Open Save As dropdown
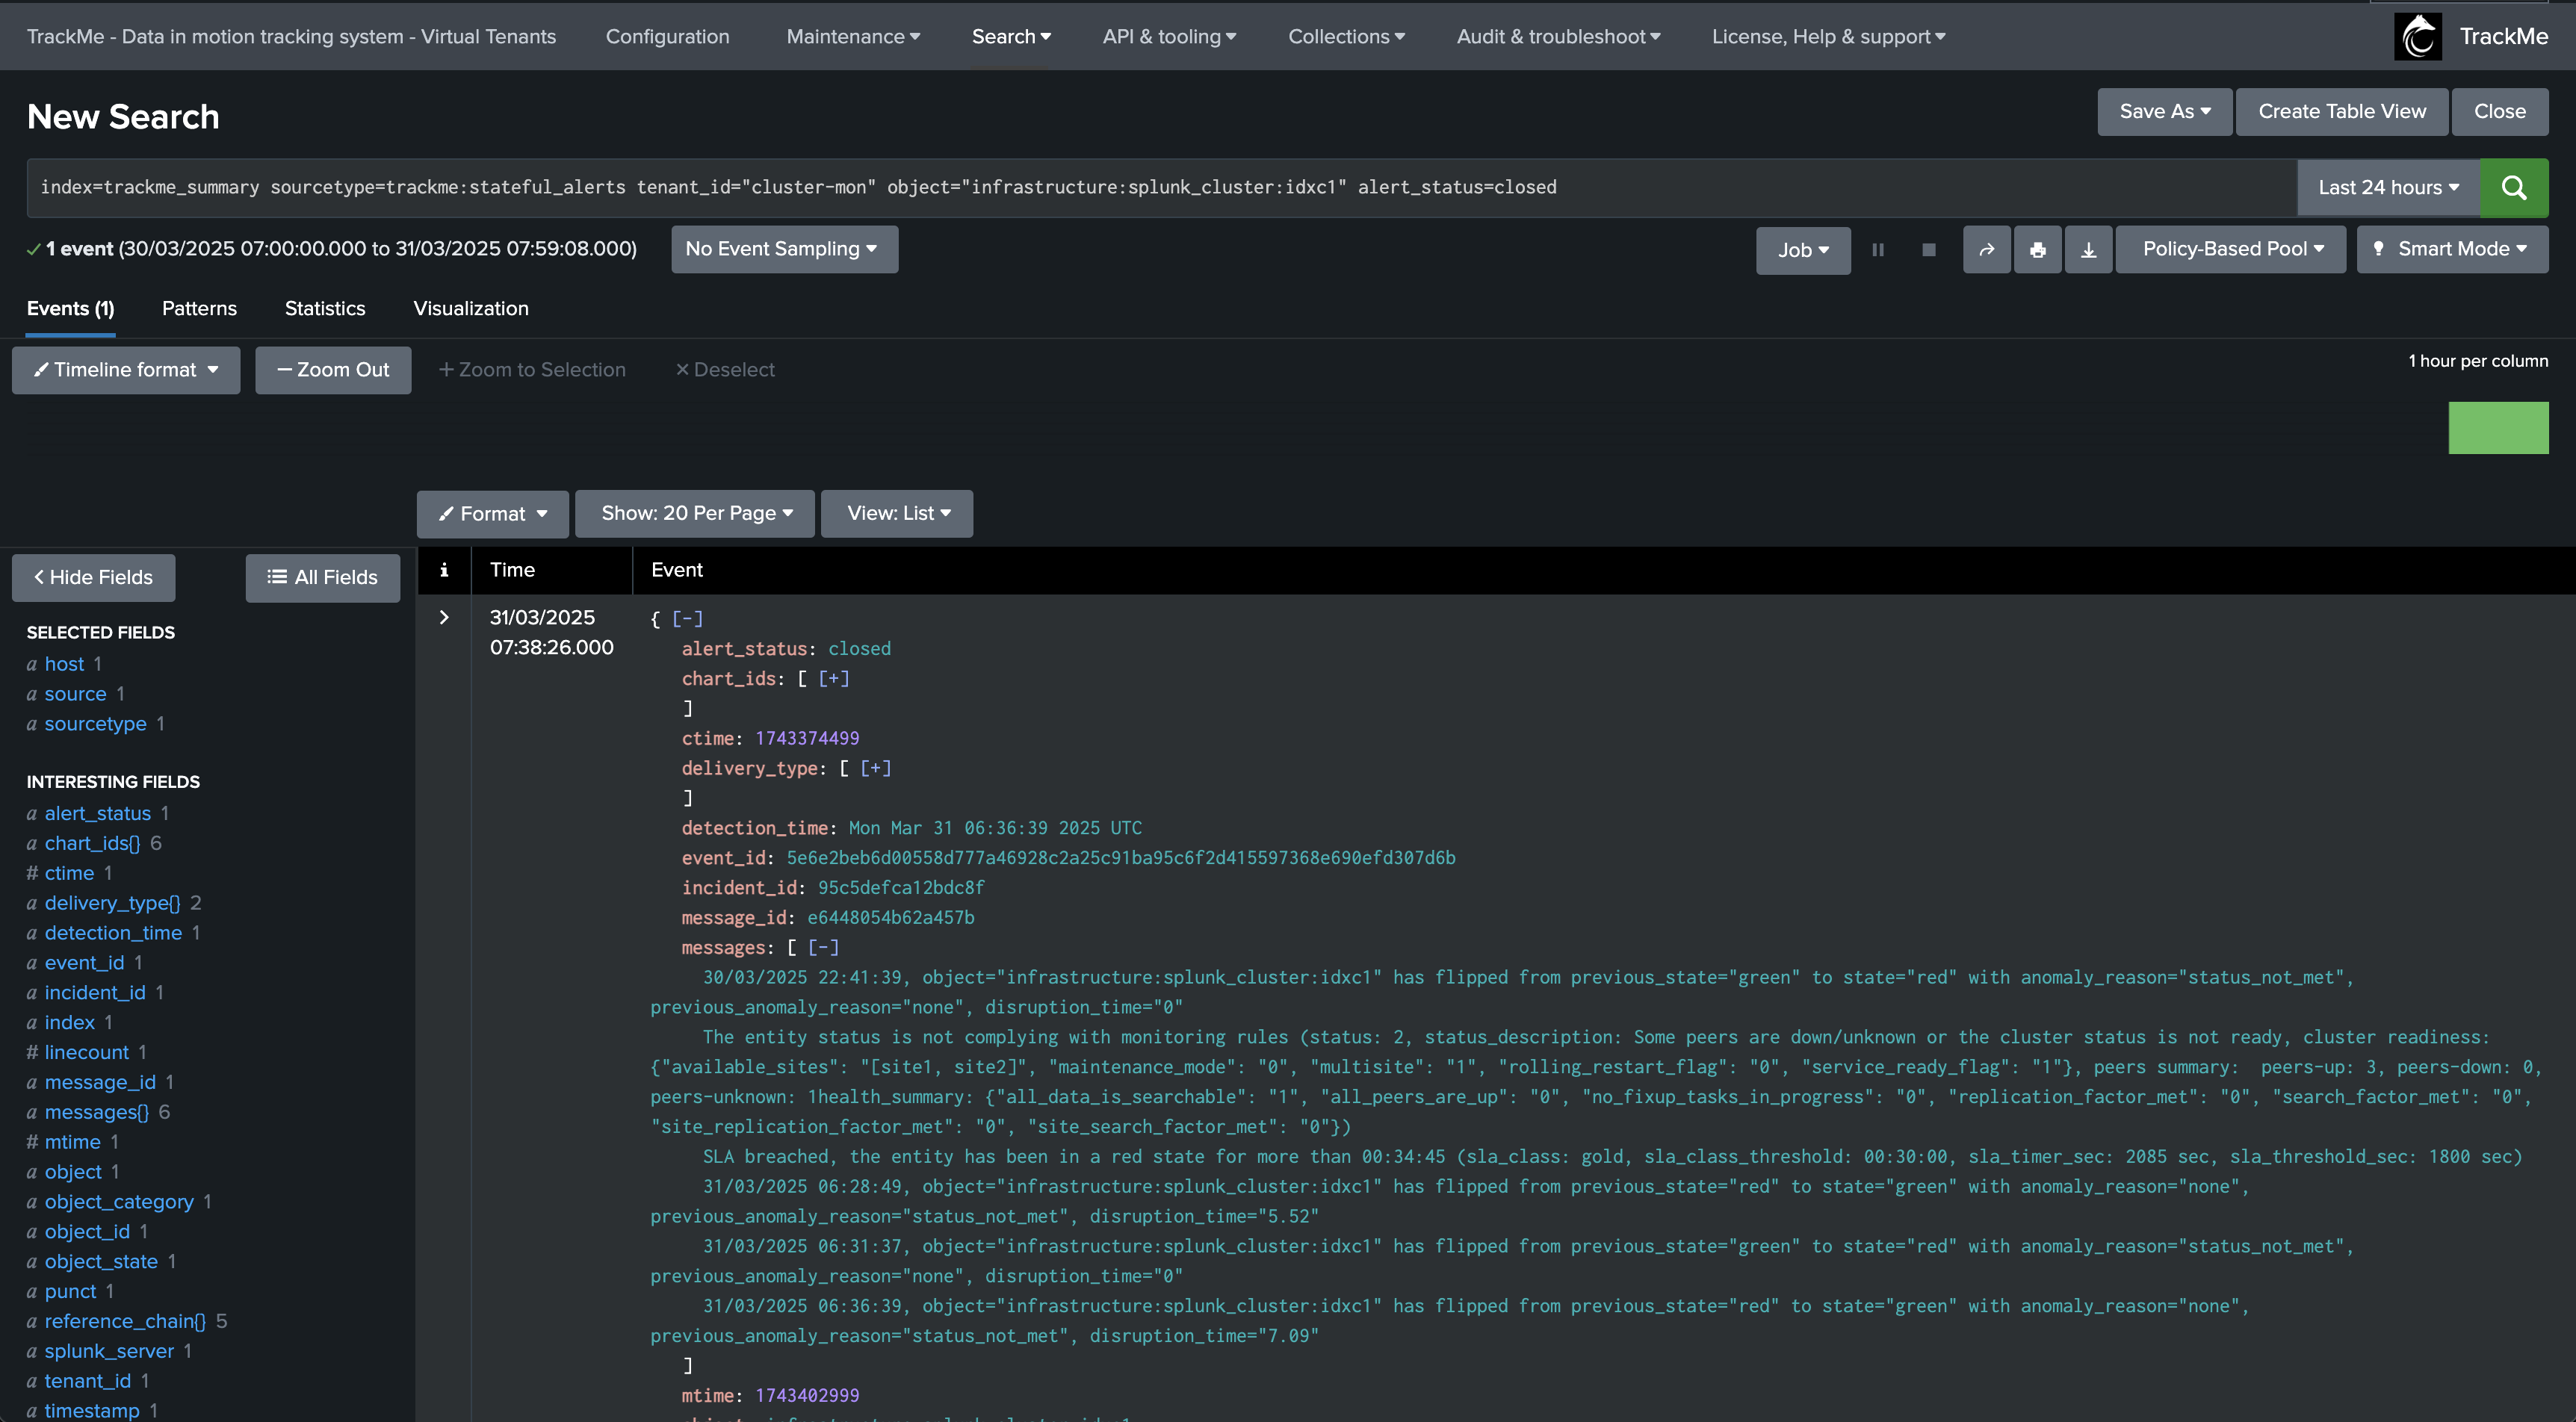Viewport: 2576px width, 1422px height. click(2165, 111)
